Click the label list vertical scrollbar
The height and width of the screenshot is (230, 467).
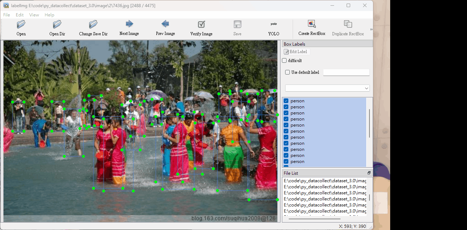point(369,123)
